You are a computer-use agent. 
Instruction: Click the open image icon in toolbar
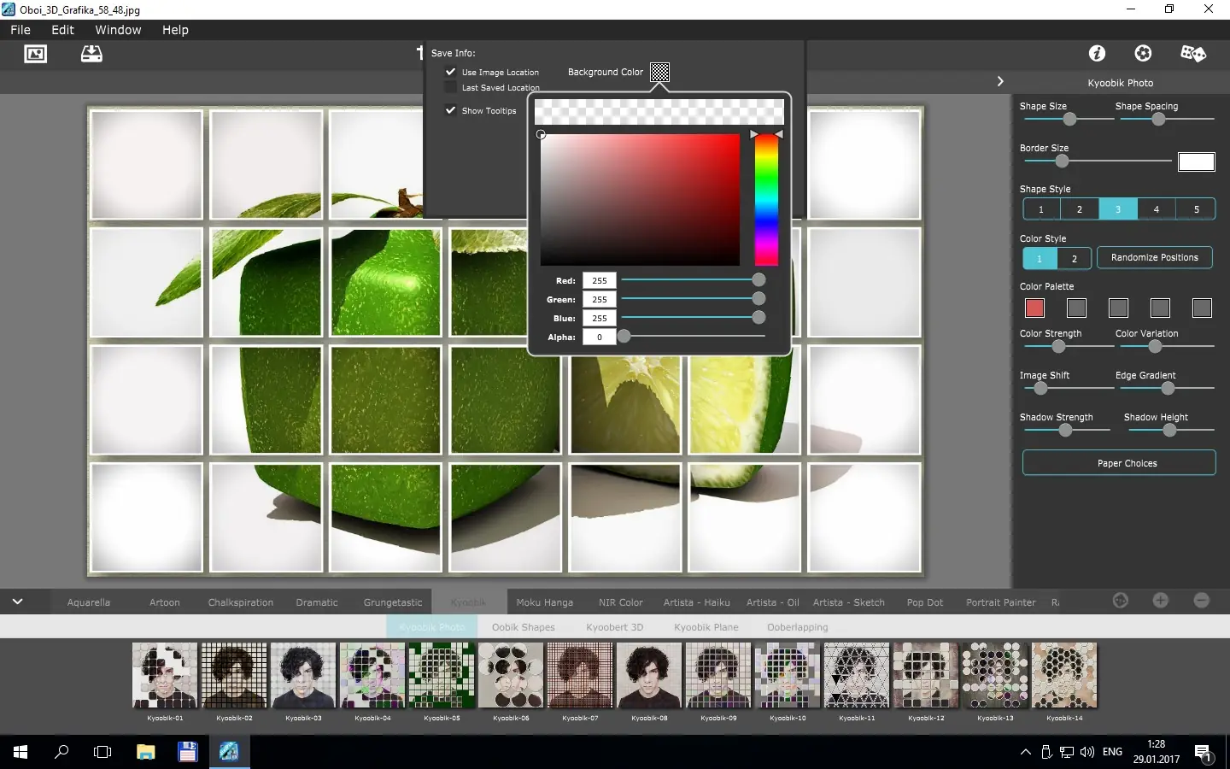pos(36,54)
